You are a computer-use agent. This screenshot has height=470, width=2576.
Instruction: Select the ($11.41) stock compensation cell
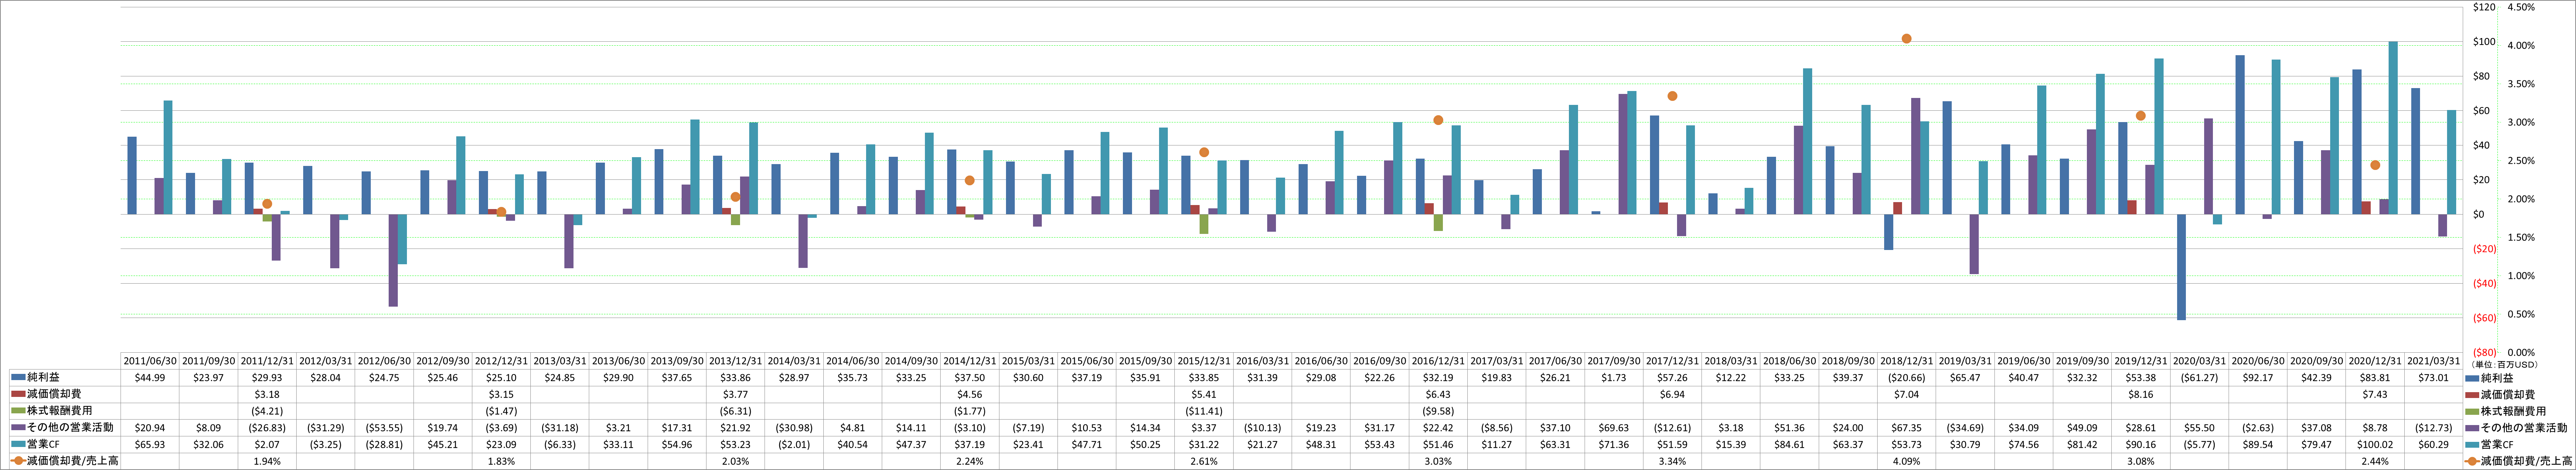(x=1204, y=411)
